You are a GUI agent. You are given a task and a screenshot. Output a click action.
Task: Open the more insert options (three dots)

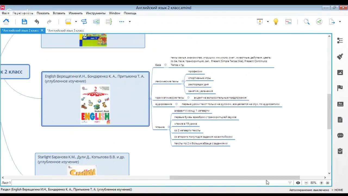[x=122, y=22]
